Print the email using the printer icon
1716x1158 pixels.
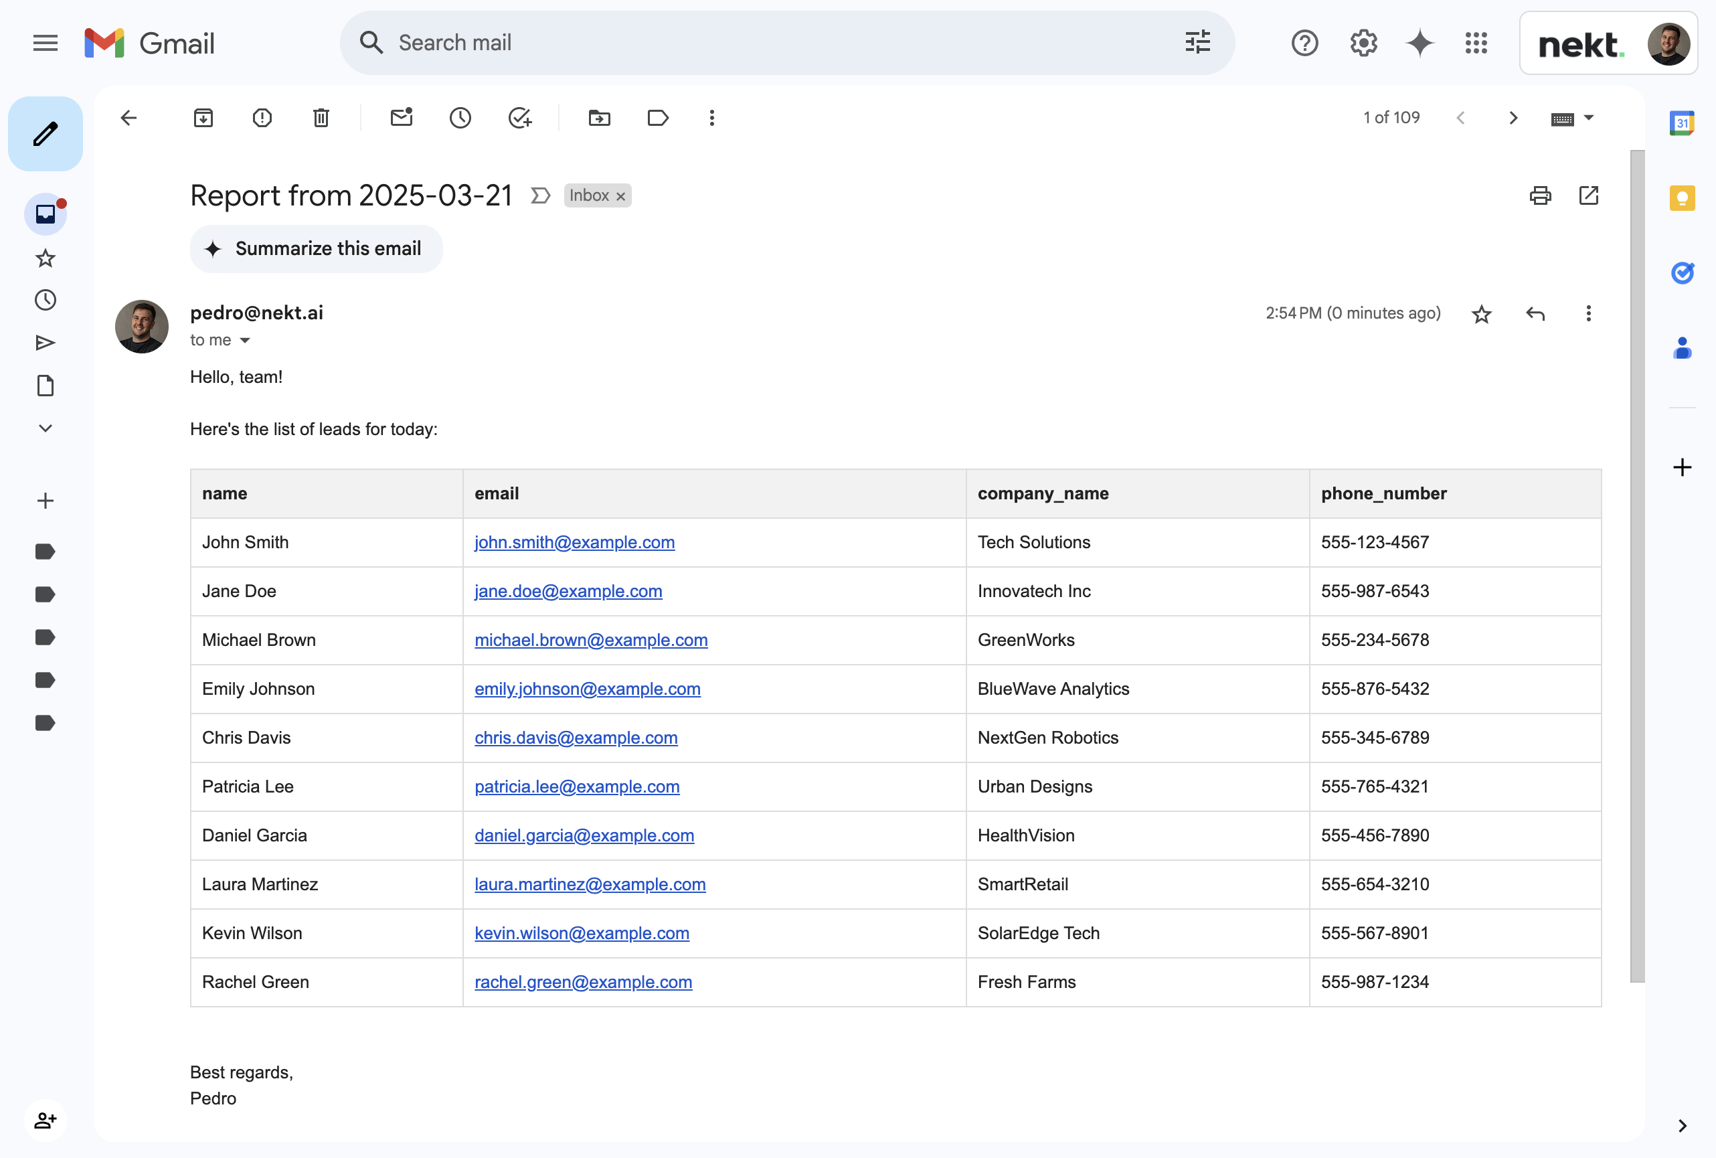click(x=1539, y=195)
